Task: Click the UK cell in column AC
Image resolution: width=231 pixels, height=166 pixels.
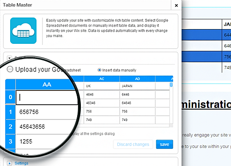Action: click(x=102, y=86)
